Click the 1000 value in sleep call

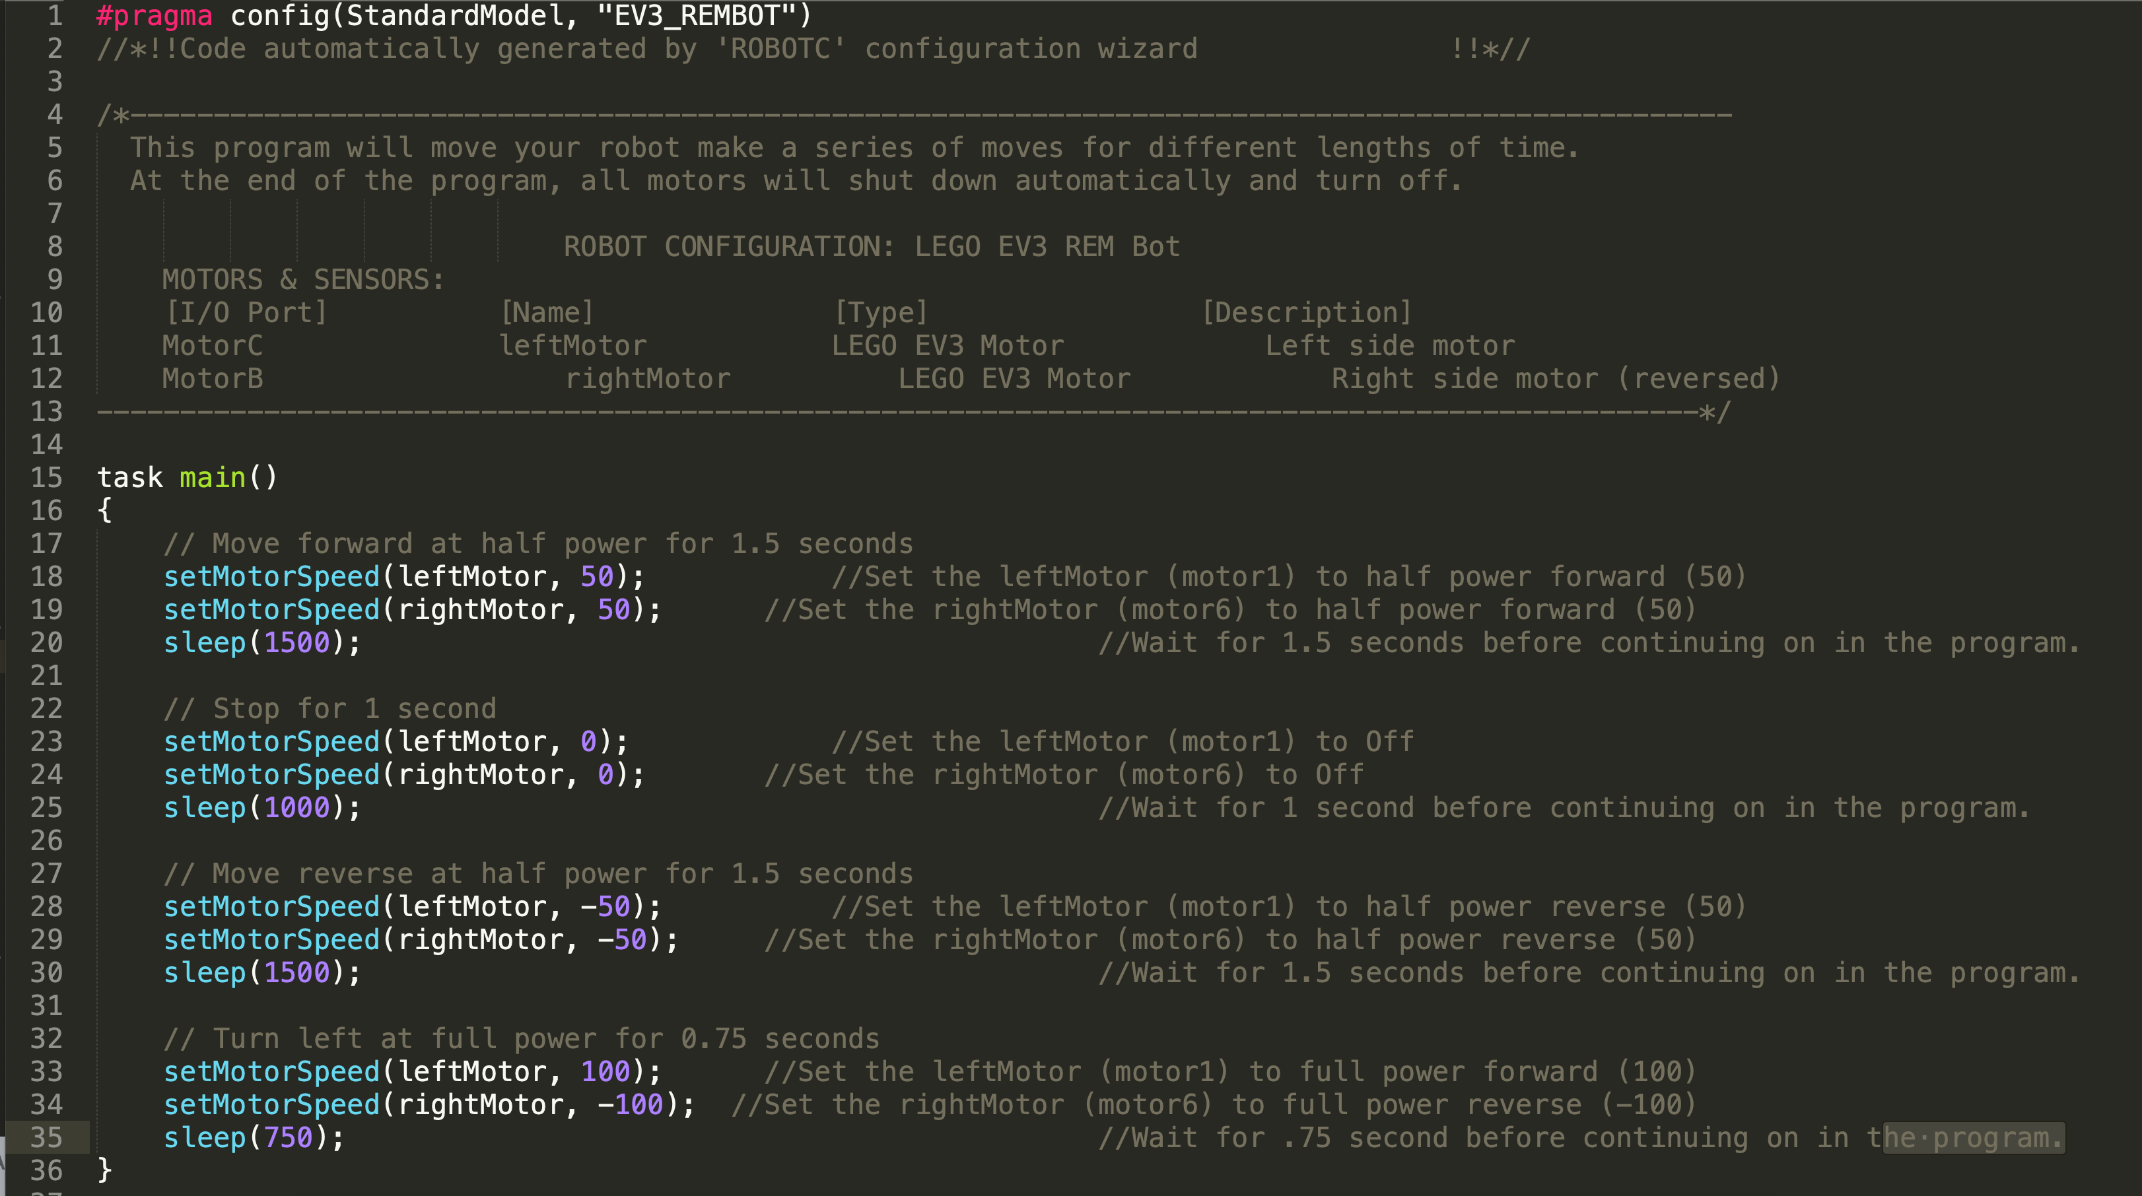[297, 807]
